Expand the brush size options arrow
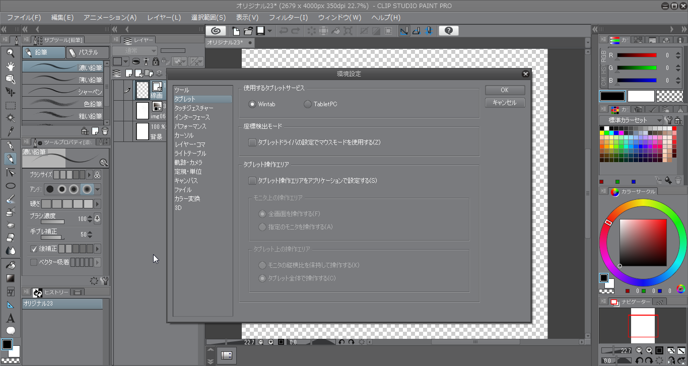This screenshot has height=366, width=688. [x=90, y=175]
